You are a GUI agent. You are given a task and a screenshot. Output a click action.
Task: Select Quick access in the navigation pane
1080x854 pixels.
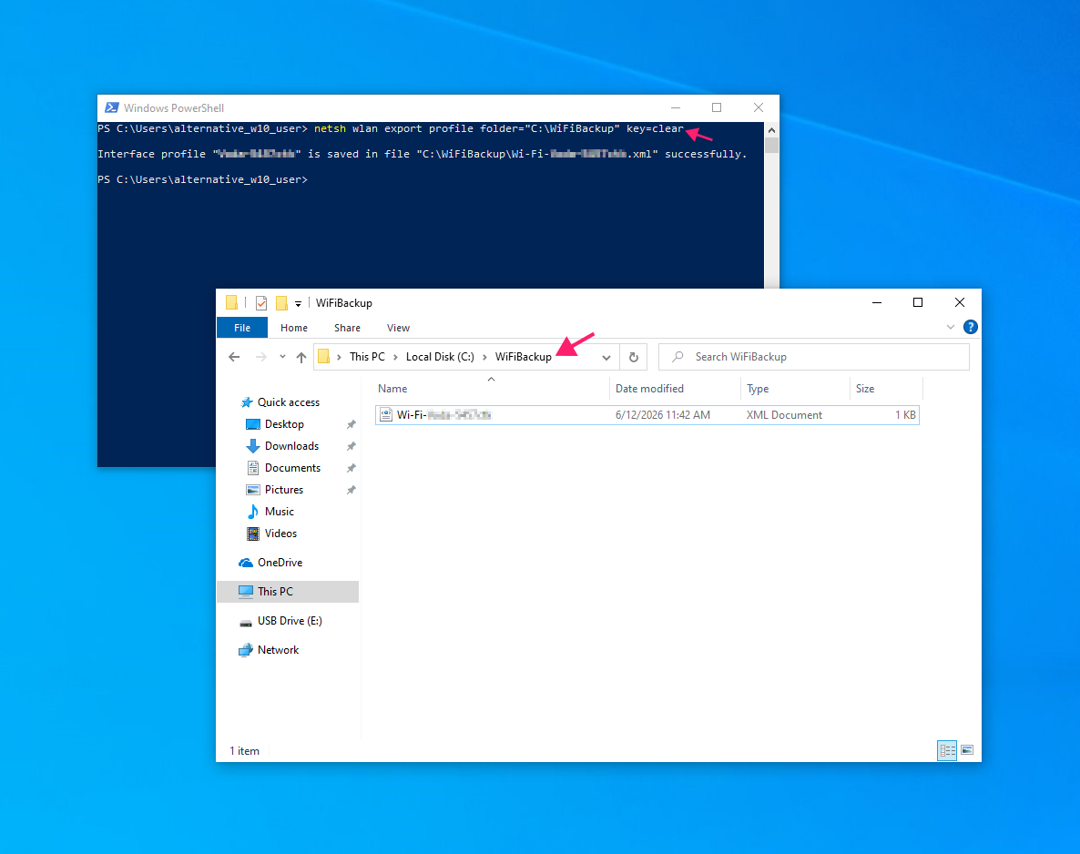pyautogui.click(x=288, y=402)
